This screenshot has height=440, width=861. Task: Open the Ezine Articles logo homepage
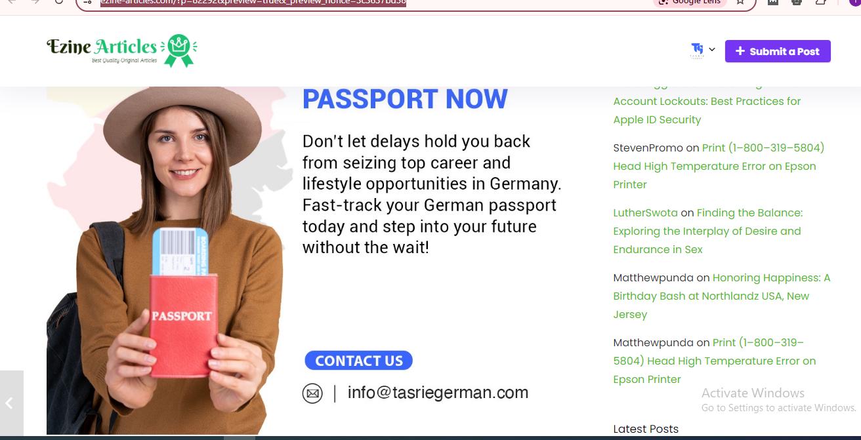[x=122, y=50]
